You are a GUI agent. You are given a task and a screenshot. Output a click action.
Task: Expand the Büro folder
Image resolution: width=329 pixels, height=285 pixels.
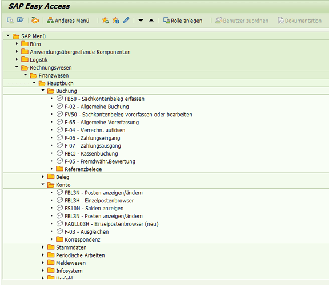tap(17, 44)
